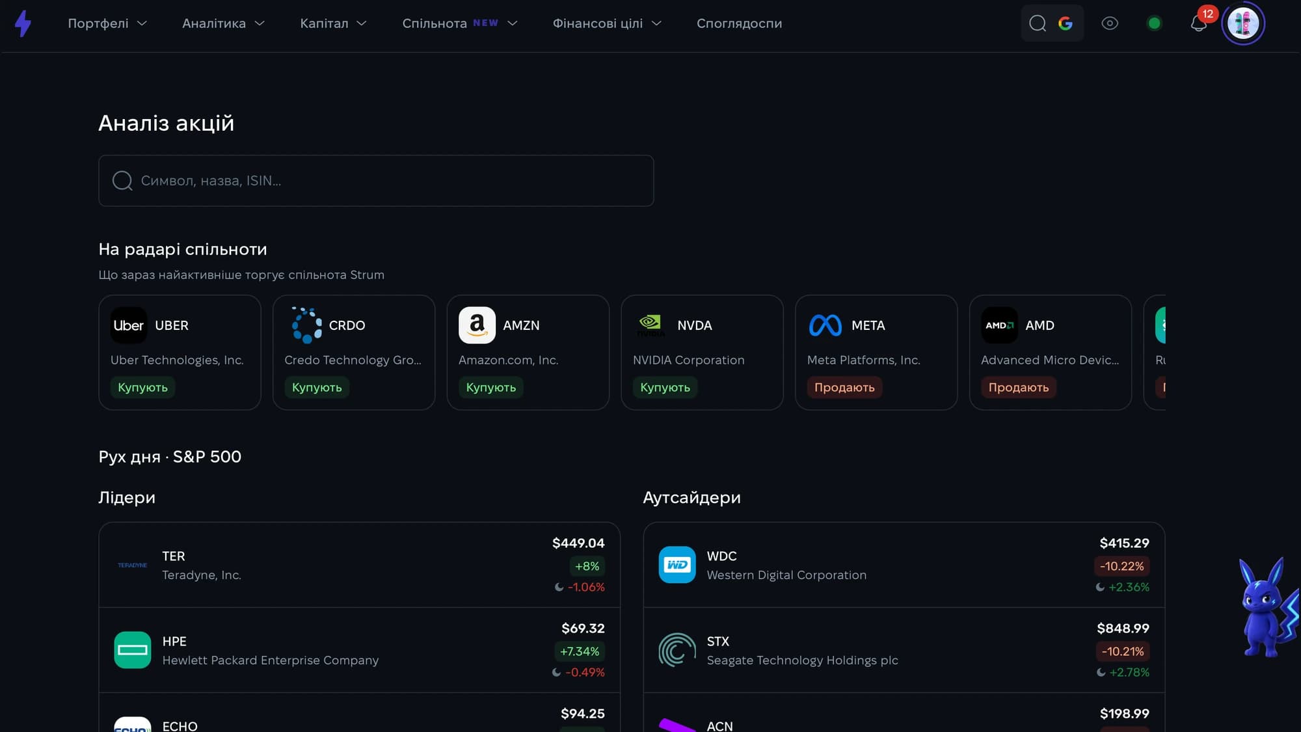Click the -10.22% change badge
Screen dimensions: 1301x732
(1121, 566)
